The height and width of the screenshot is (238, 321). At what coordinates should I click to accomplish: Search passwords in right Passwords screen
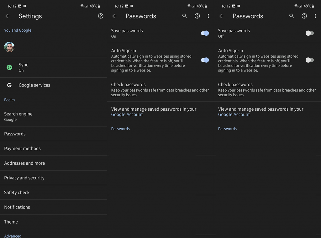tap(292, 16)
